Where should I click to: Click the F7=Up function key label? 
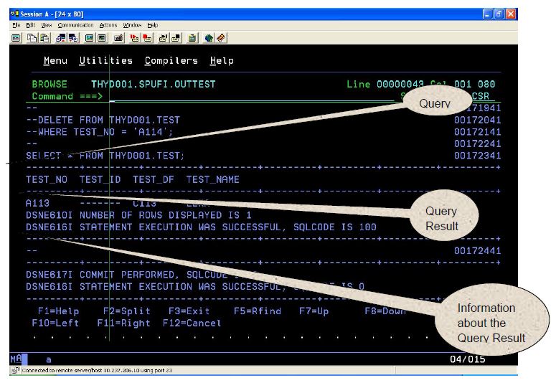[314, 311]
